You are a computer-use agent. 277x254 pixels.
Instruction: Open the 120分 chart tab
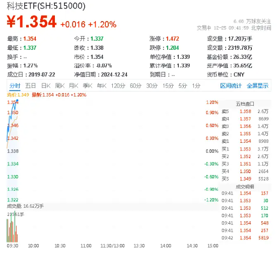(x=118, y=86)
